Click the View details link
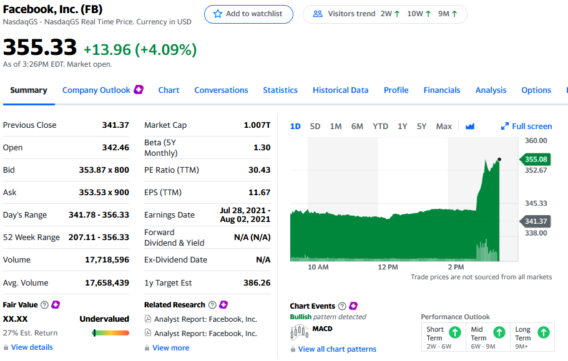This screenshot has height=361, width=568. 32,347
